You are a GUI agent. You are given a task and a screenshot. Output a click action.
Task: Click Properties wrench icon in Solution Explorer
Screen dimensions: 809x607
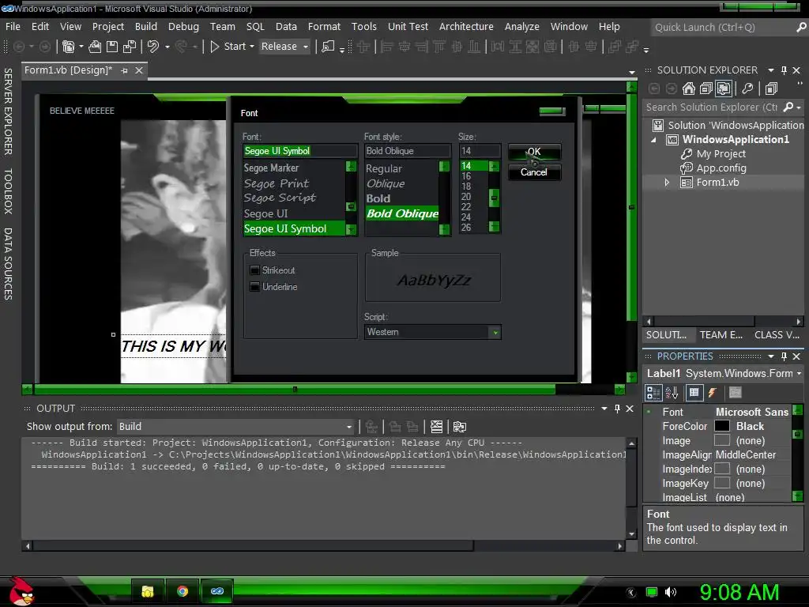(747, 89)
